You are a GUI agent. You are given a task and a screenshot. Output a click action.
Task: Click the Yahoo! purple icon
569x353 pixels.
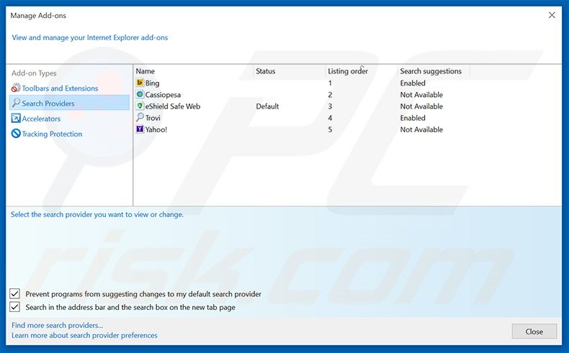140,129
